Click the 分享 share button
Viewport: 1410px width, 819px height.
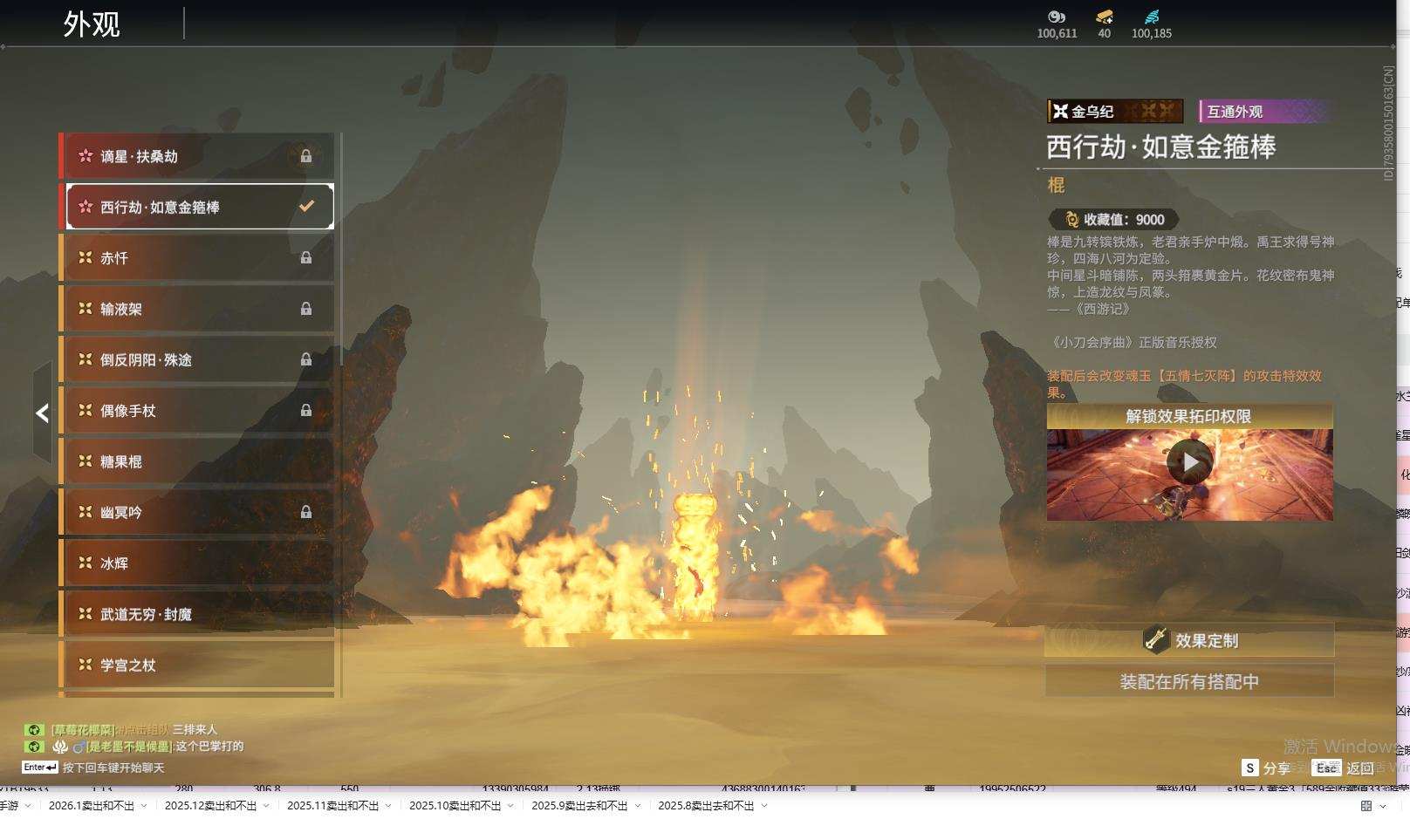coord(1266,768)
